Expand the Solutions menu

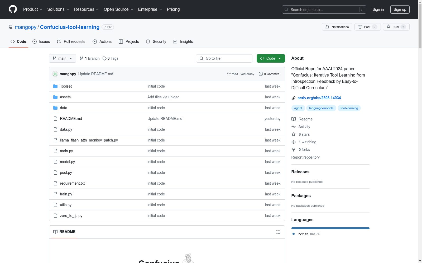pyautogui.click(x=58, y=9)
